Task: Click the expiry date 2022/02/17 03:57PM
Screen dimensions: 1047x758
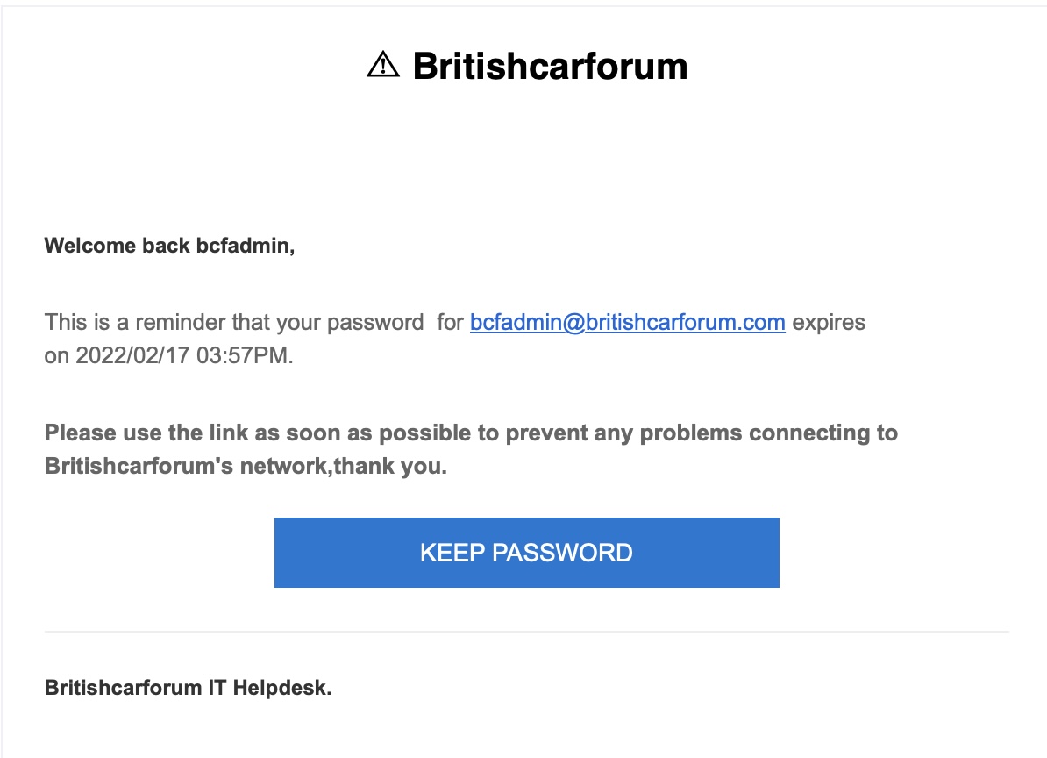Action: tap(186, 357)
